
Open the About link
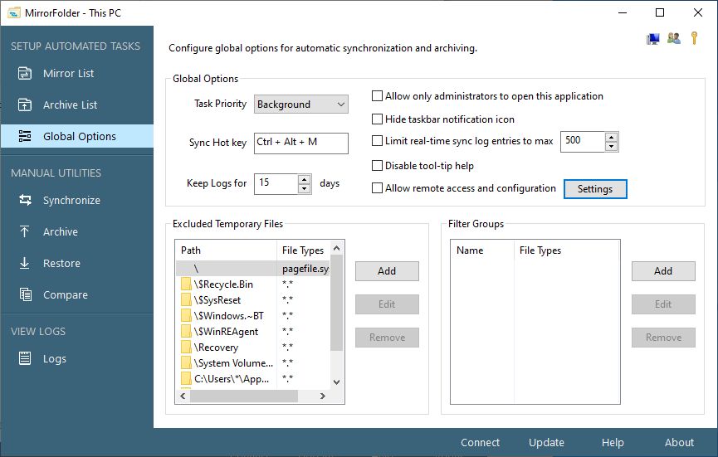point(679,442)
